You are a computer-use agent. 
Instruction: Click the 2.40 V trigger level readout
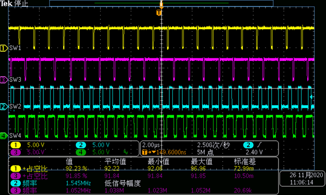[x=254, y=152]
